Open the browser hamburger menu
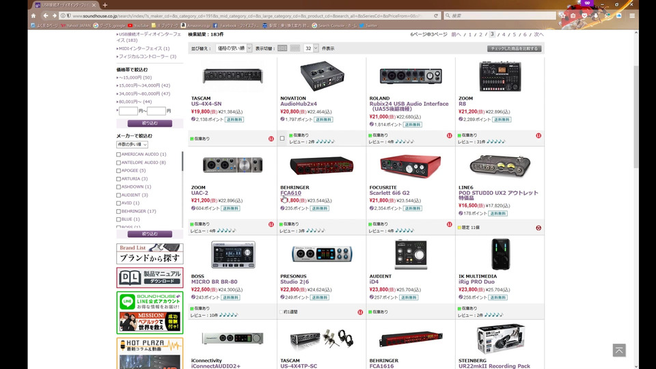The image size is (656, 369). pos(632,16)
